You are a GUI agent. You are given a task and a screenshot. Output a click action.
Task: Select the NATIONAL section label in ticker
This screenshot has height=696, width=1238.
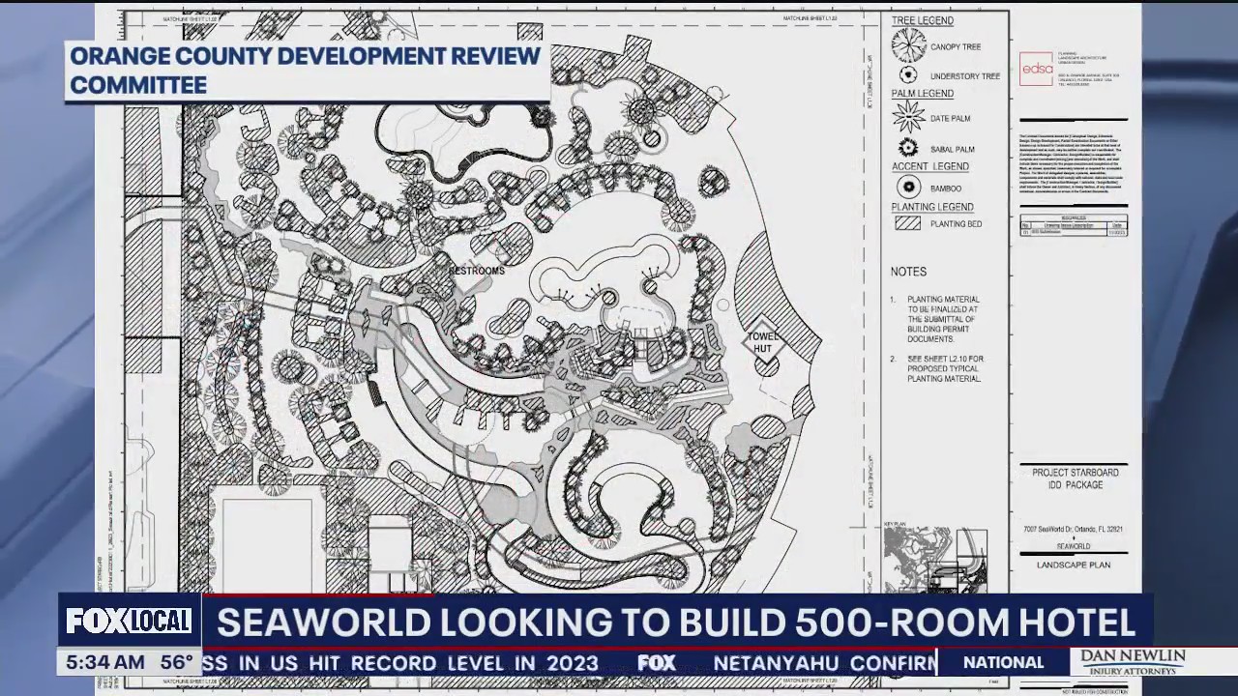point(1002,662)
